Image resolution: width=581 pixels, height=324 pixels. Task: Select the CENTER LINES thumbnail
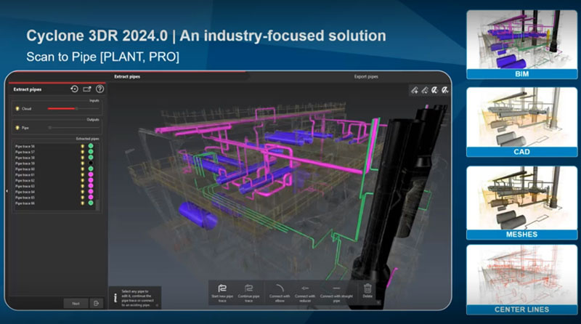tap(521, 280)
